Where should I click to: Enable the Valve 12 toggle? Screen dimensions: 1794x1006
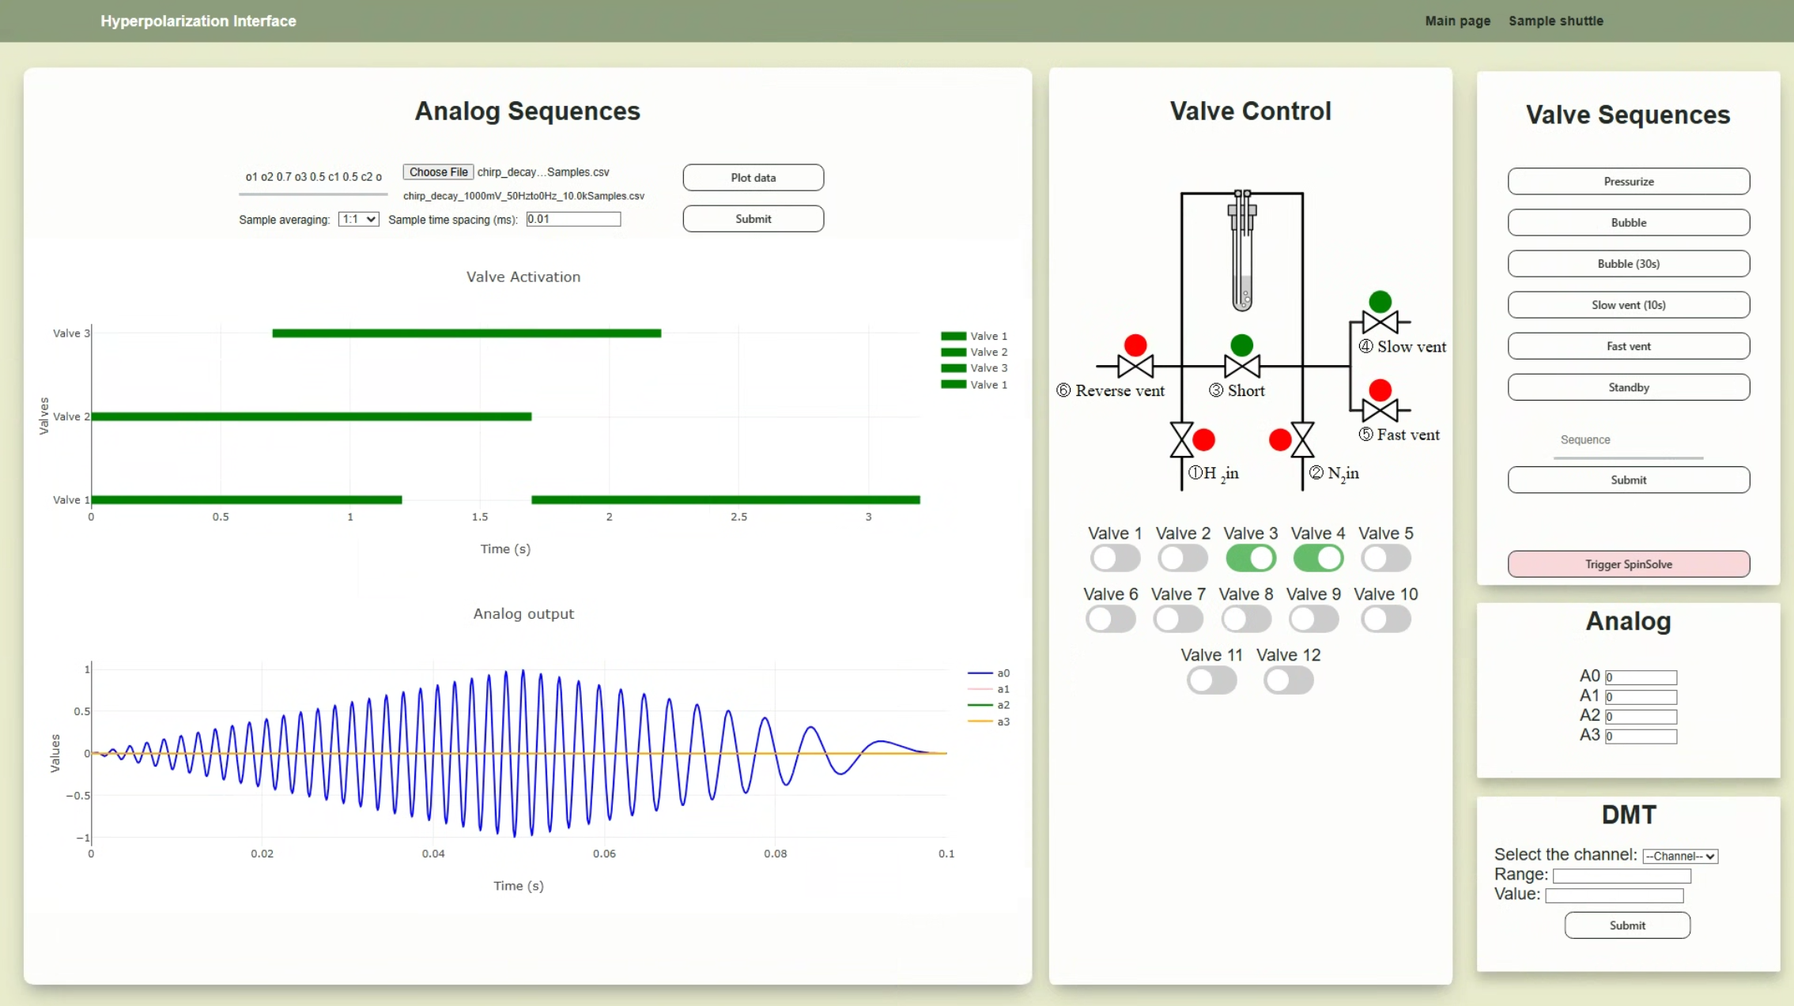click(x=1288, y=680)
